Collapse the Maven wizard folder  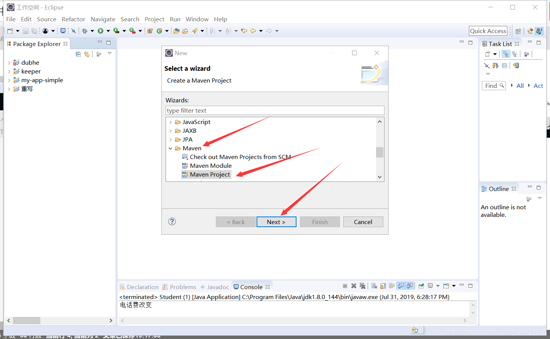(x=171, y=148)
